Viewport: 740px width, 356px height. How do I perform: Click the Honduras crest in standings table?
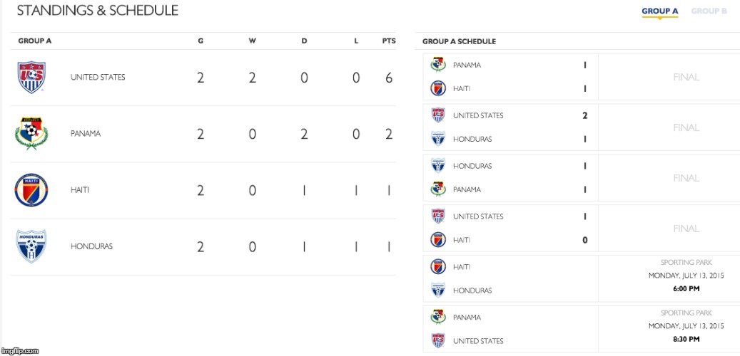click(x=31, y=246)
